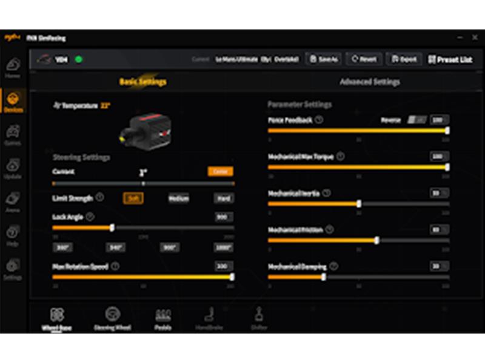The width and height of the screenshot is (485, 363).
Task: Click the Save As button
Action: 324,59
